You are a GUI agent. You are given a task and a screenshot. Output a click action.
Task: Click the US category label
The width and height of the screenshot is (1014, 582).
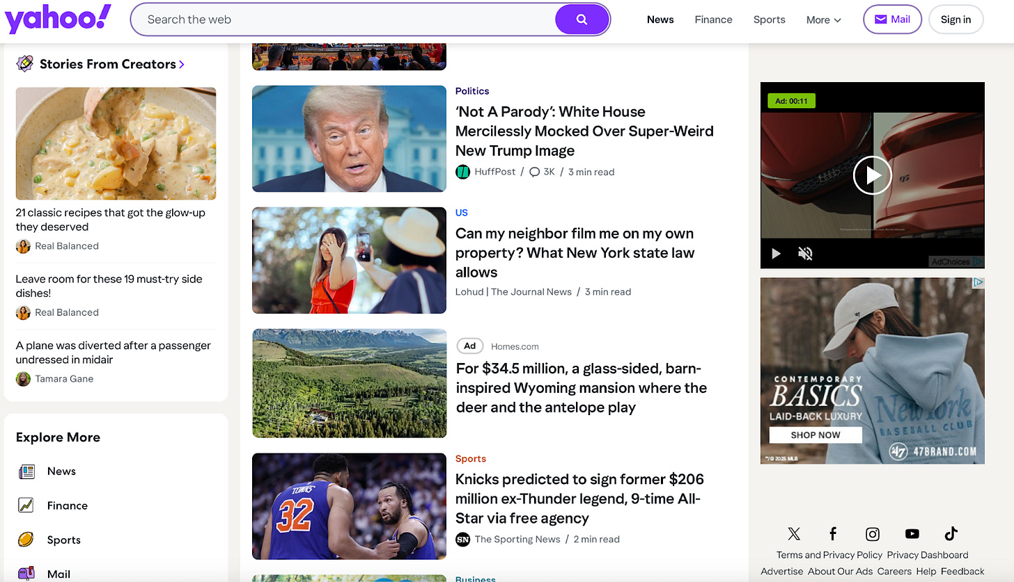pos(462,213)
